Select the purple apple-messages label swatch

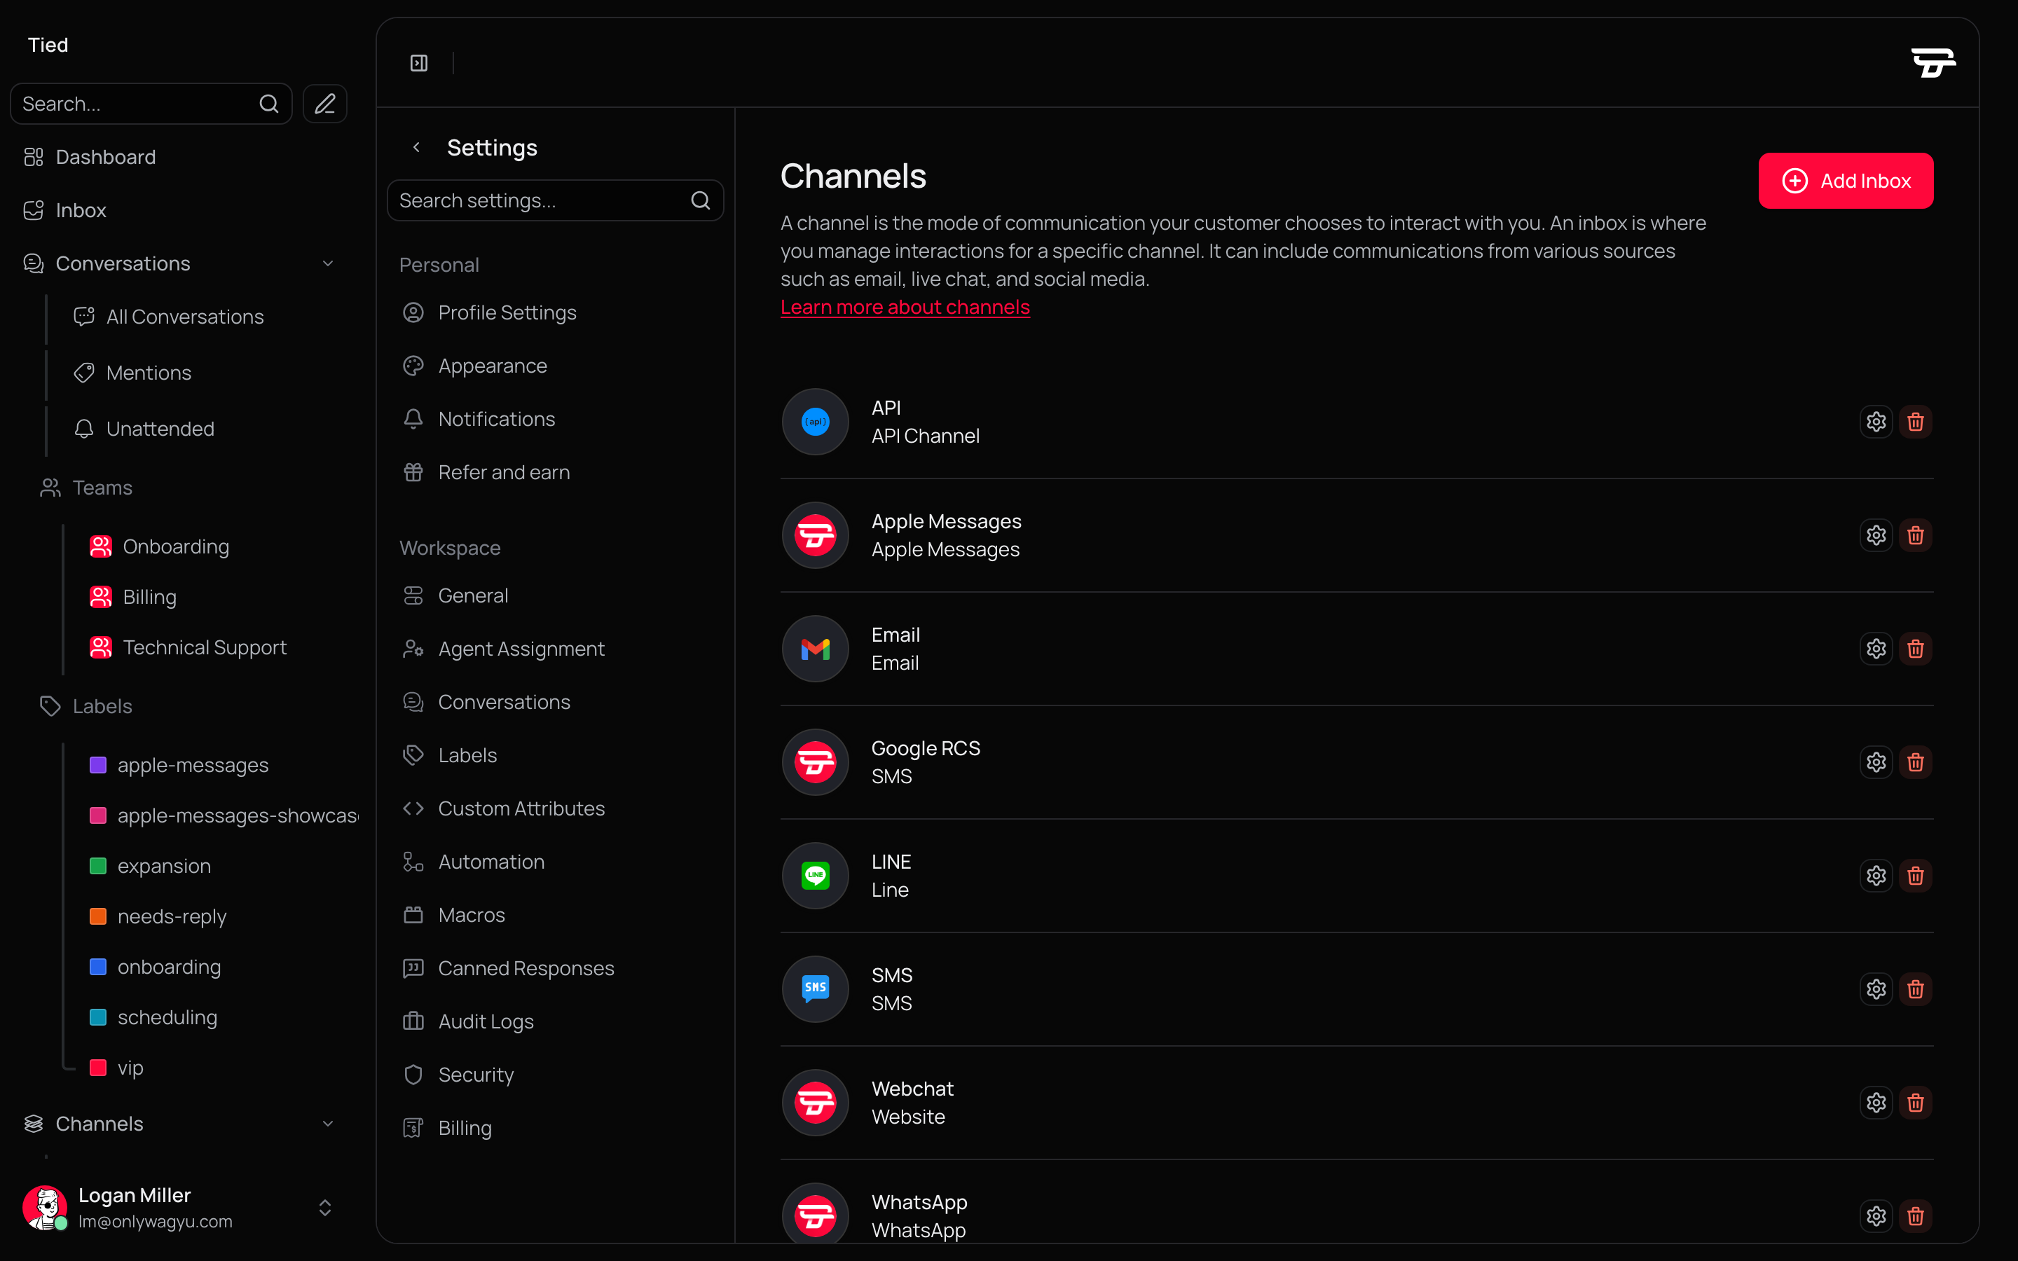click(x=97, y=766)
